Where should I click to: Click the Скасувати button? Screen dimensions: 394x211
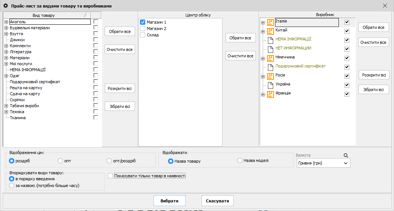217,201
